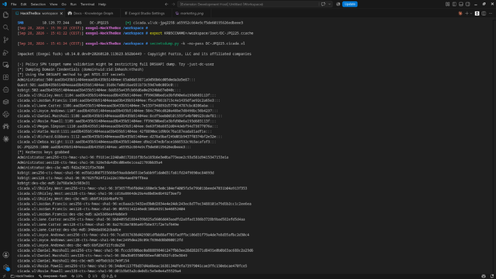Image resolution: width=496 pixels, height=279 pixels.
Task: Expand the dropdown next to plus icon
Action: (x=471, y=13)
